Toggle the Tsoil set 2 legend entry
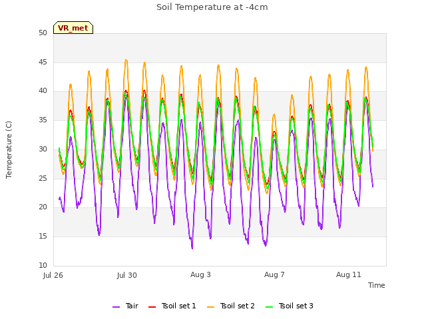Viewport: 426px width, 319px height. [231, 306]
